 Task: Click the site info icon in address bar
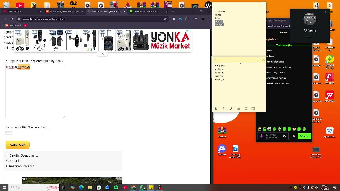[x=19, y=19]
